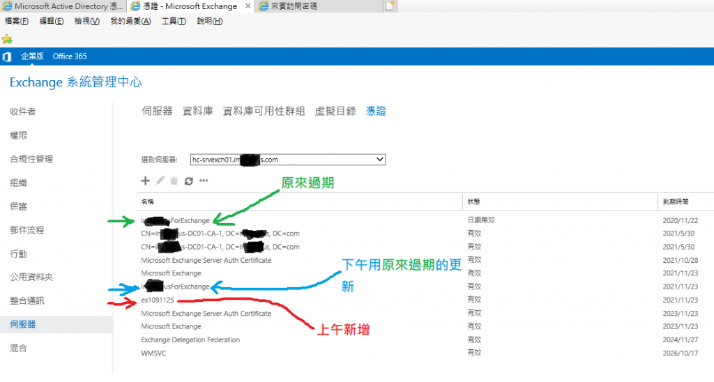Viewport: 714px width, 382px height.
Task: Select the Office 365 link in header
Action: point(70,56)
